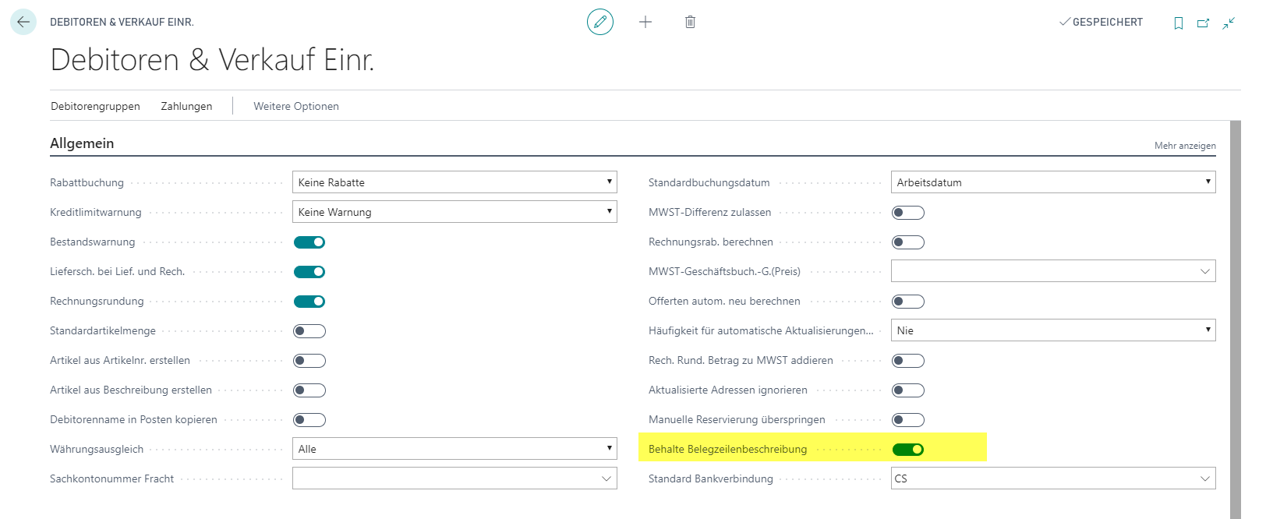Toggle Liefersch. bei Lief. und Rech. switch

(x=309, y=272)
